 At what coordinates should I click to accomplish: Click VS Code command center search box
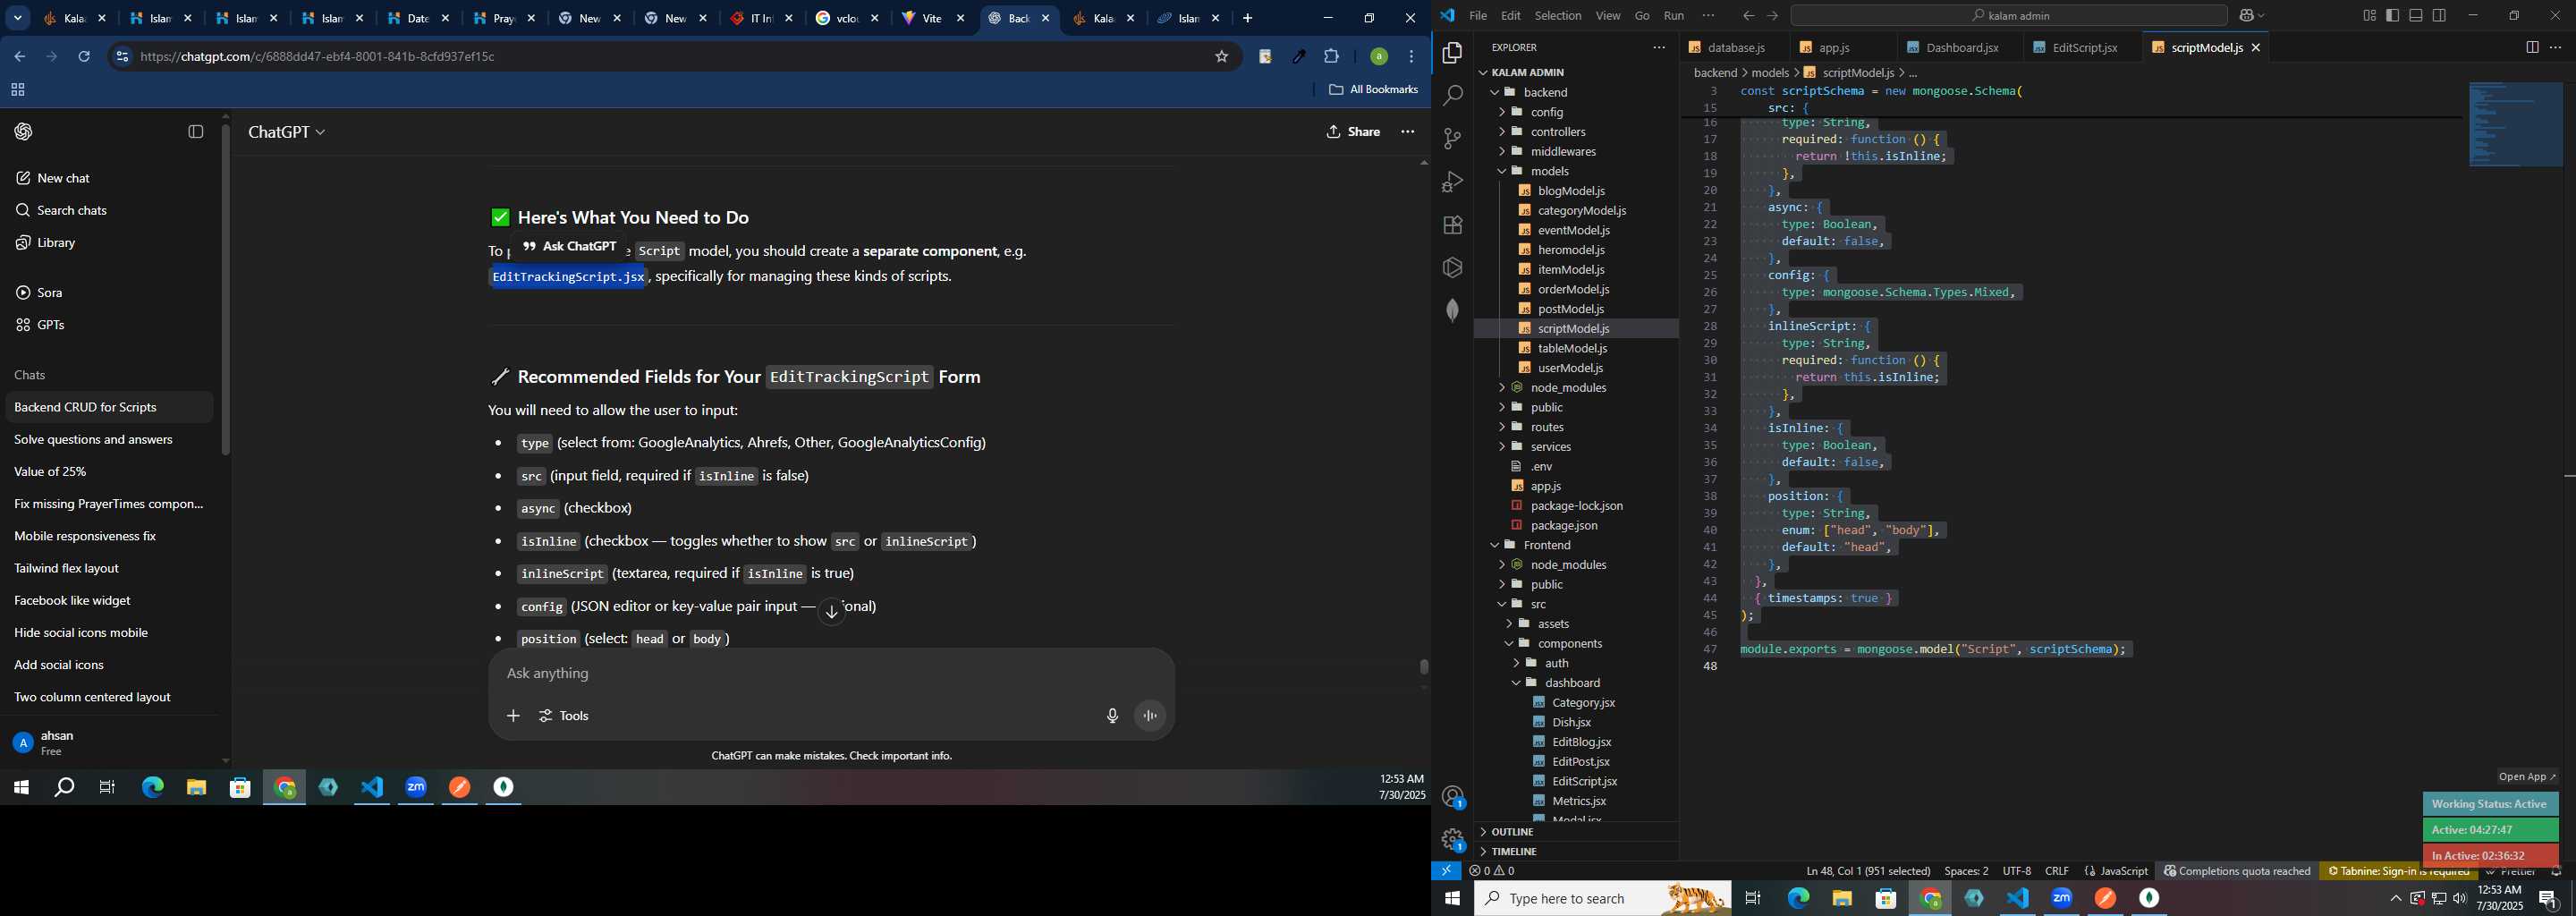point(2009,15)
